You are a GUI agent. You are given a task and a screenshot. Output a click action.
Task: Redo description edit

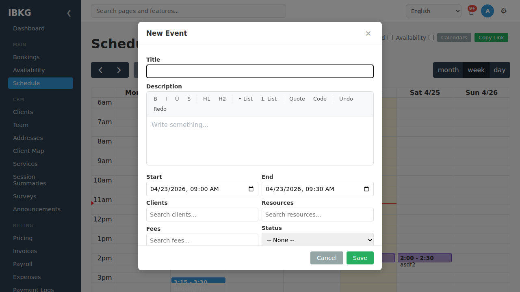[x=160, y=109]
